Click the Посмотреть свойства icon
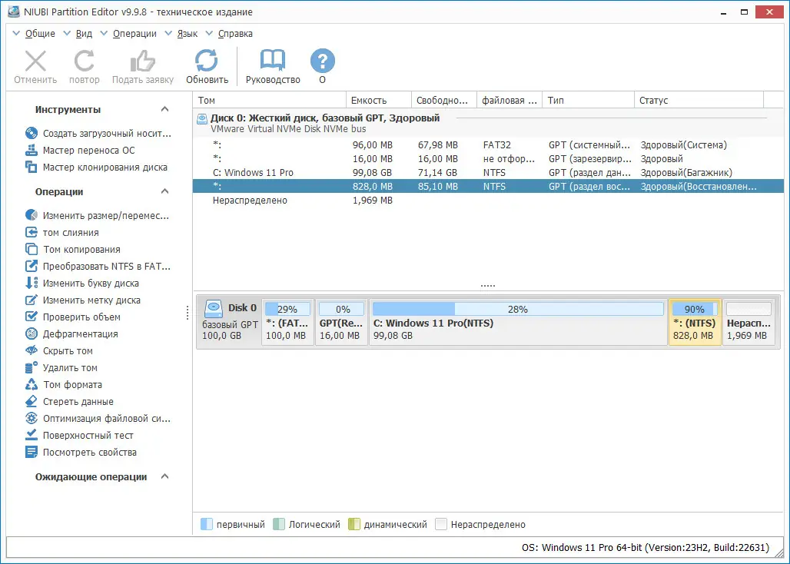The image size is (790, 564). pos(32,453)
